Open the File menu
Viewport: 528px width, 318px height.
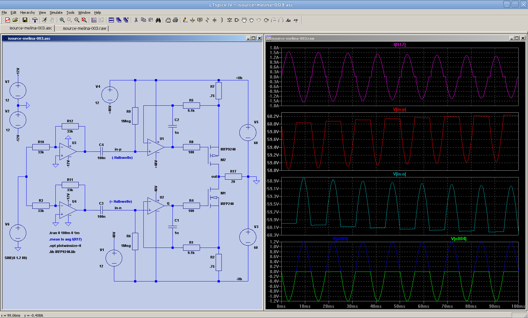4,12
